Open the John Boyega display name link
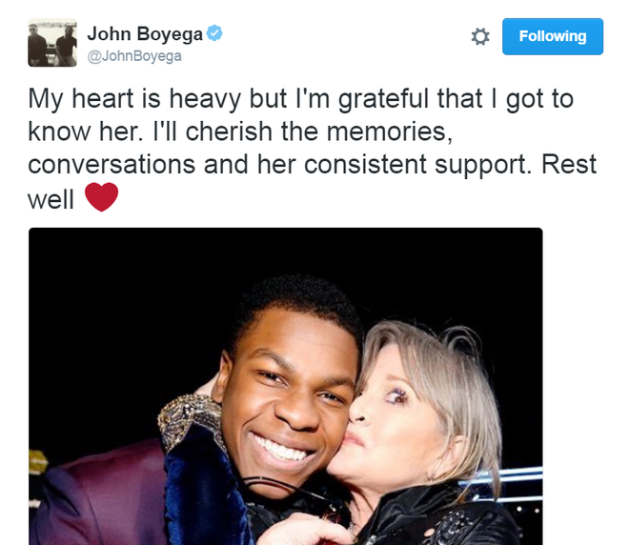629x545 pixels. 145,33
